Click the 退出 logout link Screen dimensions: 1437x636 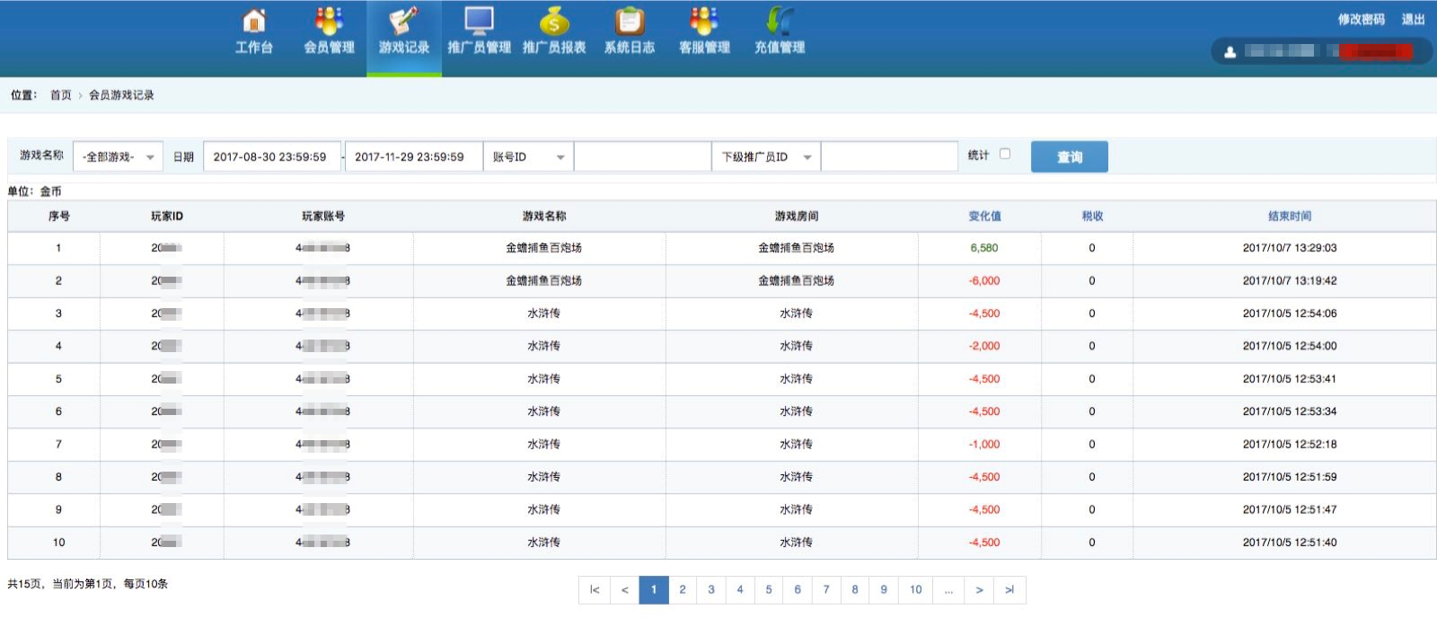pyautogui.click(x=1413, y=19)
